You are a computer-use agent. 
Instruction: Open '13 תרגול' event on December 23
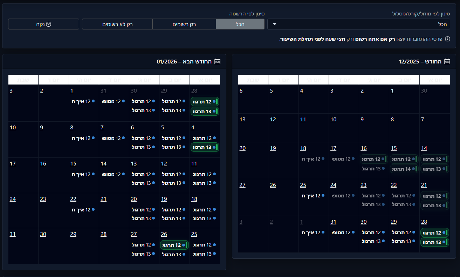click(x=374, y=204)
